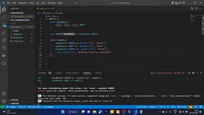The image size is (204, 115).
Task: Click the Run code lens above main
Action: pyautogui.click(x=49, y=16)
